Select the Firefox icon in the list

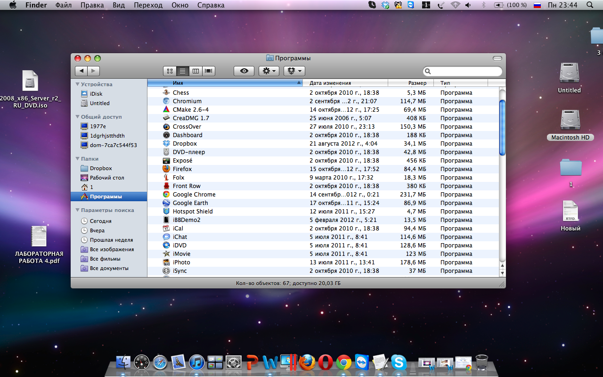click(166, 169)
